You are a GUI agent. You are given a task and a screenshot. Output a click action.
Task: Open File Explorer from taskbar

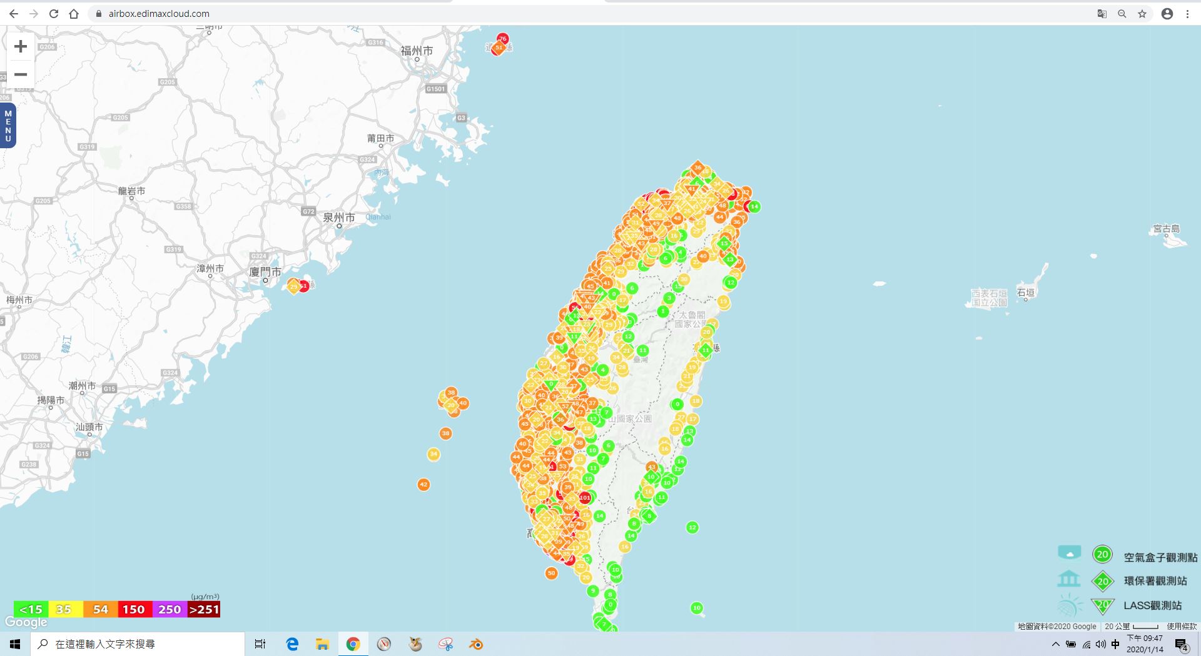pos(322,644)
